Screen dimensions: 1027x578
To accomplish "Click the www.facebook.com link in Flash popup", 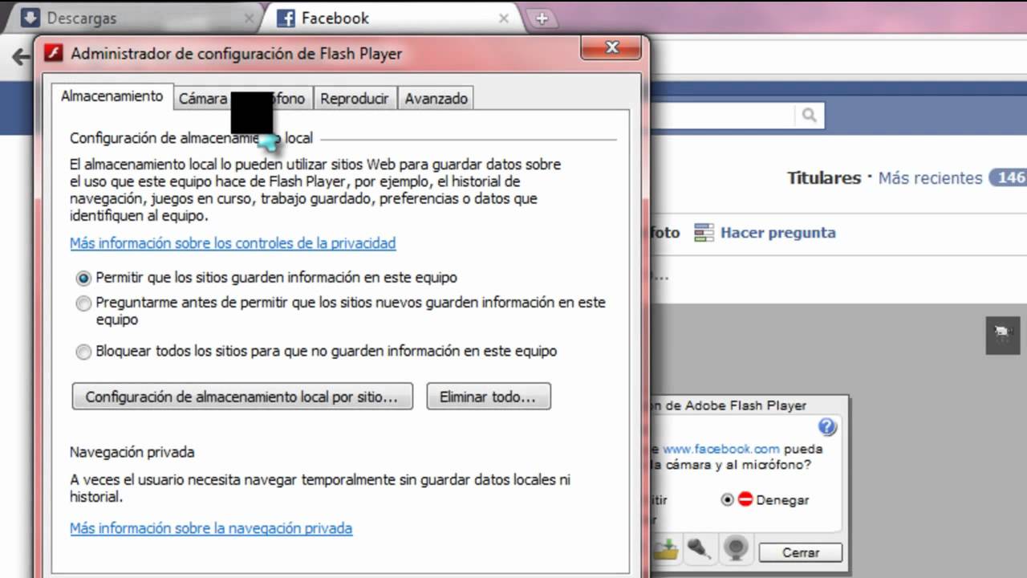I will 721,449.
